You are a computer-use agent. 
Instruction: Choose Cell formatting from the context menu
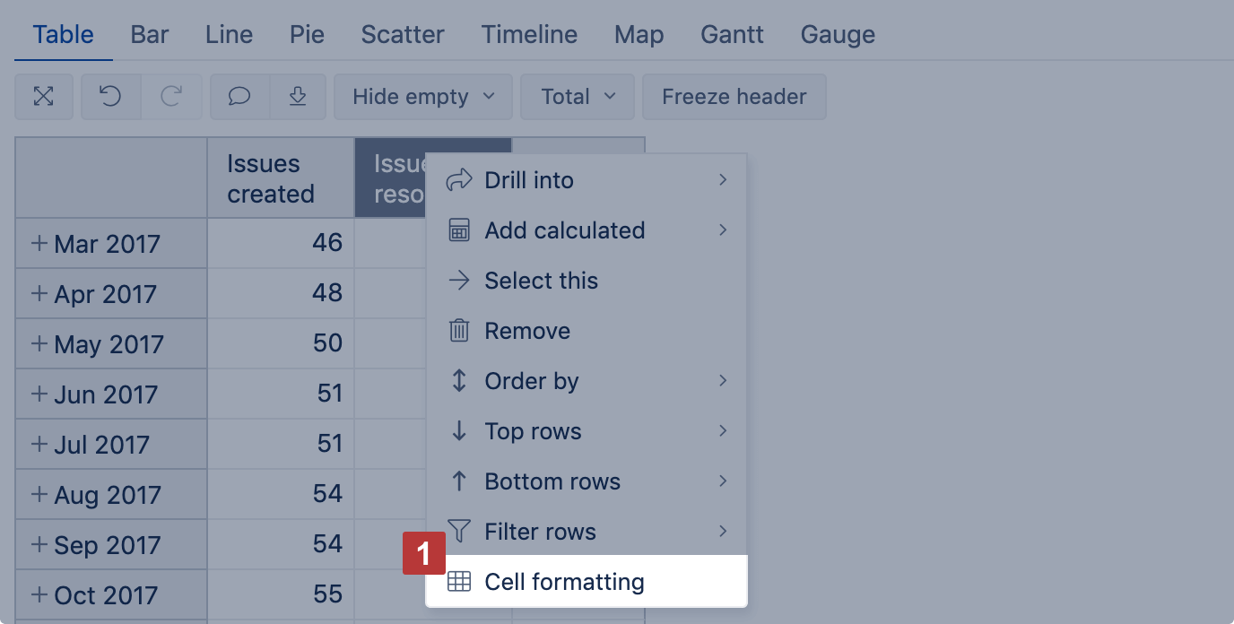564,581
